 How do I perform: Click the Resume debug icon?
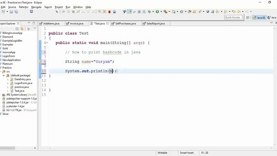point(64,12)
